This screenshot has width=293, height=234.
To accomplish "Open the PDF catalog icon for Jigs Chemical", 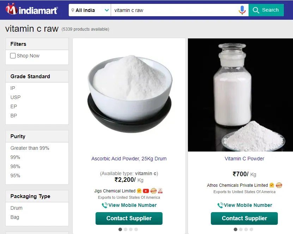I will [160, 191].
